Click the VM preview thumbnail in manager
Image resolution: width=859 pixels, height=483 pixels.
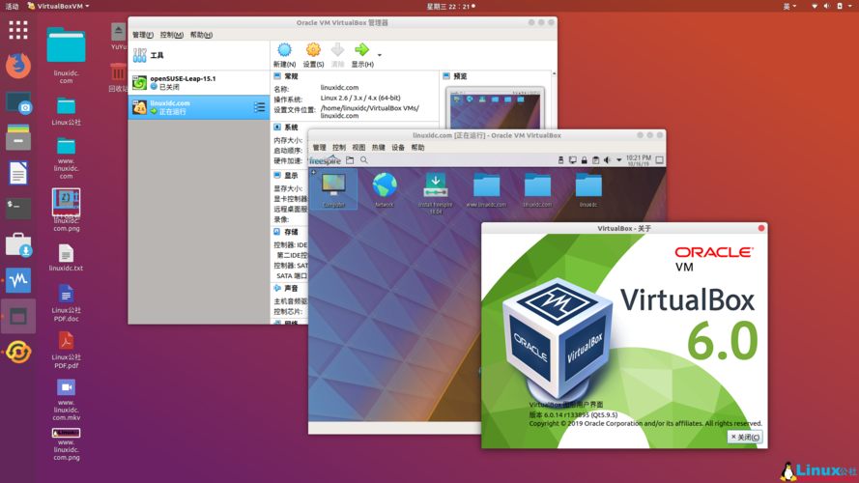[495, 108]
